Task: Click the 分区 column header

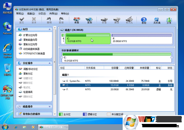Action: tap(72, 68)
